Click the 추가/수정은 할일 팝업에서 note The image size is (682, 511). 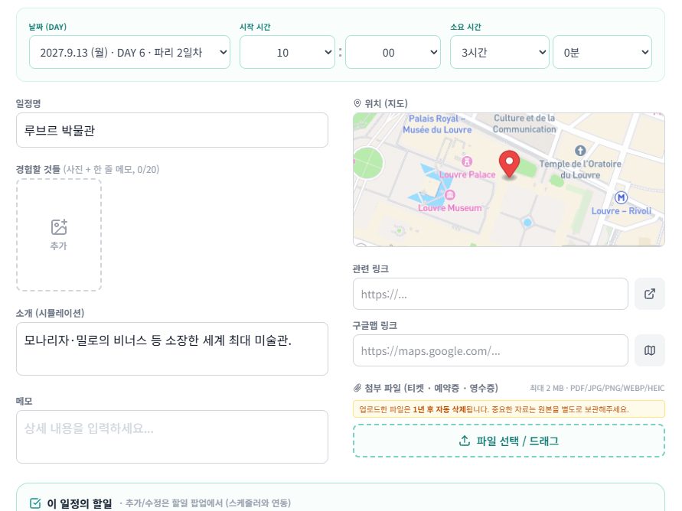[205, 503]
